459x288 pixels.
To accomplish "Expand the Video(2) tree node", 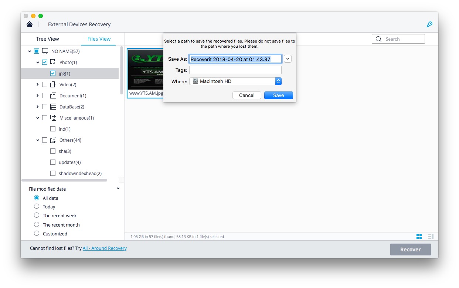I will pos(38,84).
